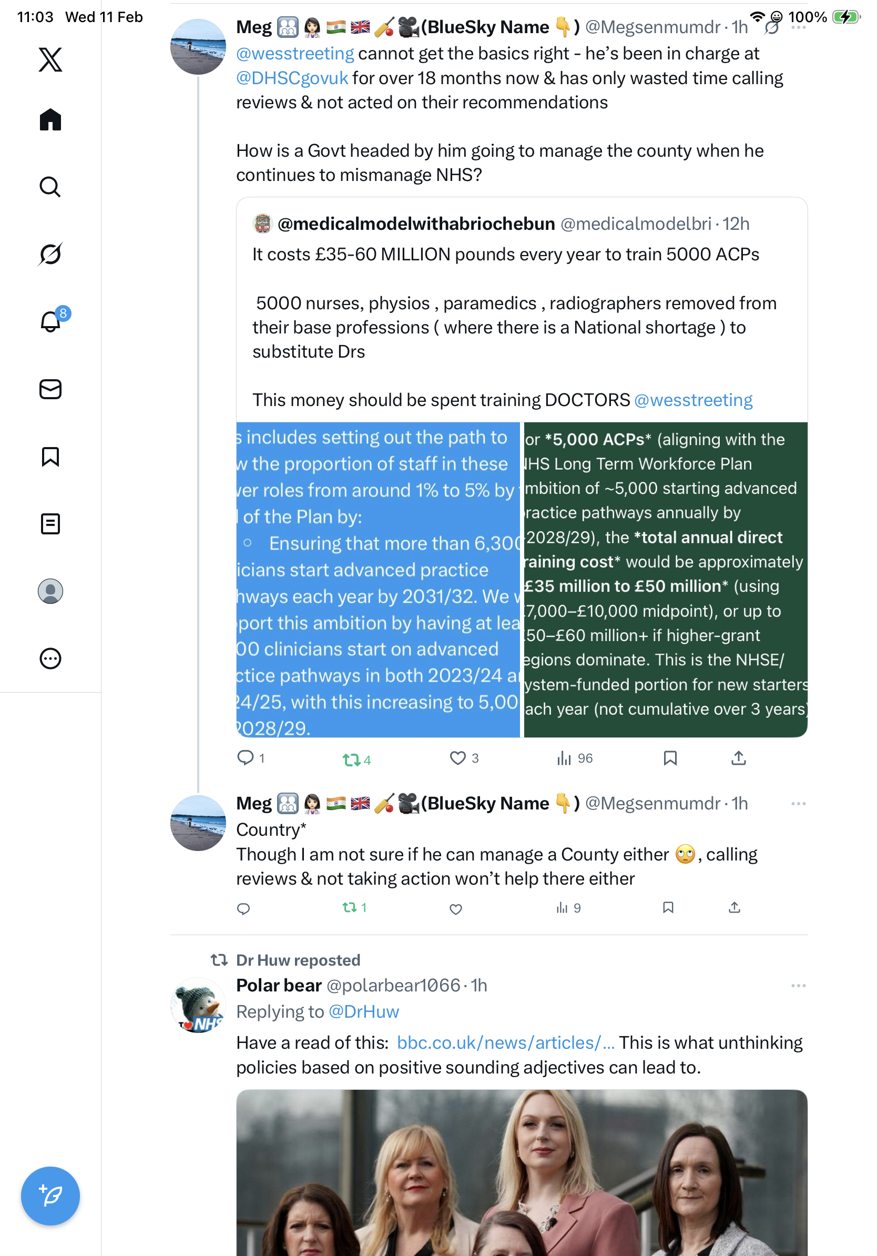Bookmark Meg's 'Country*' reply tweet
The height and width of the screenshot is (1256, 877).
[668, 907]
